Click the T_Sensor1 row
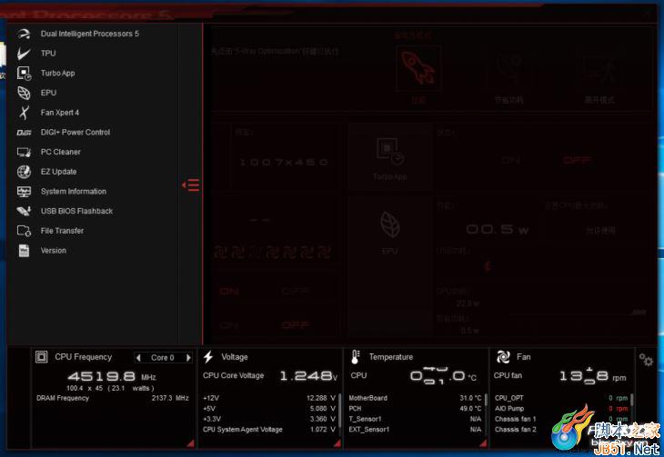Viewport: 664px width, 457px height. [415, 419]
